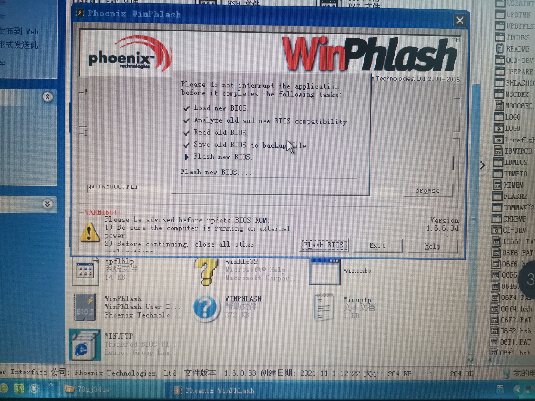Open the WinPhlash application BIOS icon

[84, 306]
